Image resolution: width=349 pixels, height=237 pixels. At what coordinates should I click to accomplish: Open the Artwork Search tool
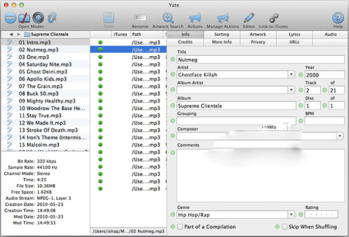168,18
